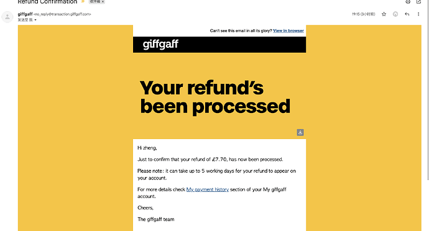This screenshot has width=429, height=231.
Task: Reply to the giffgaff email
Action: click(x=407, y=14)
